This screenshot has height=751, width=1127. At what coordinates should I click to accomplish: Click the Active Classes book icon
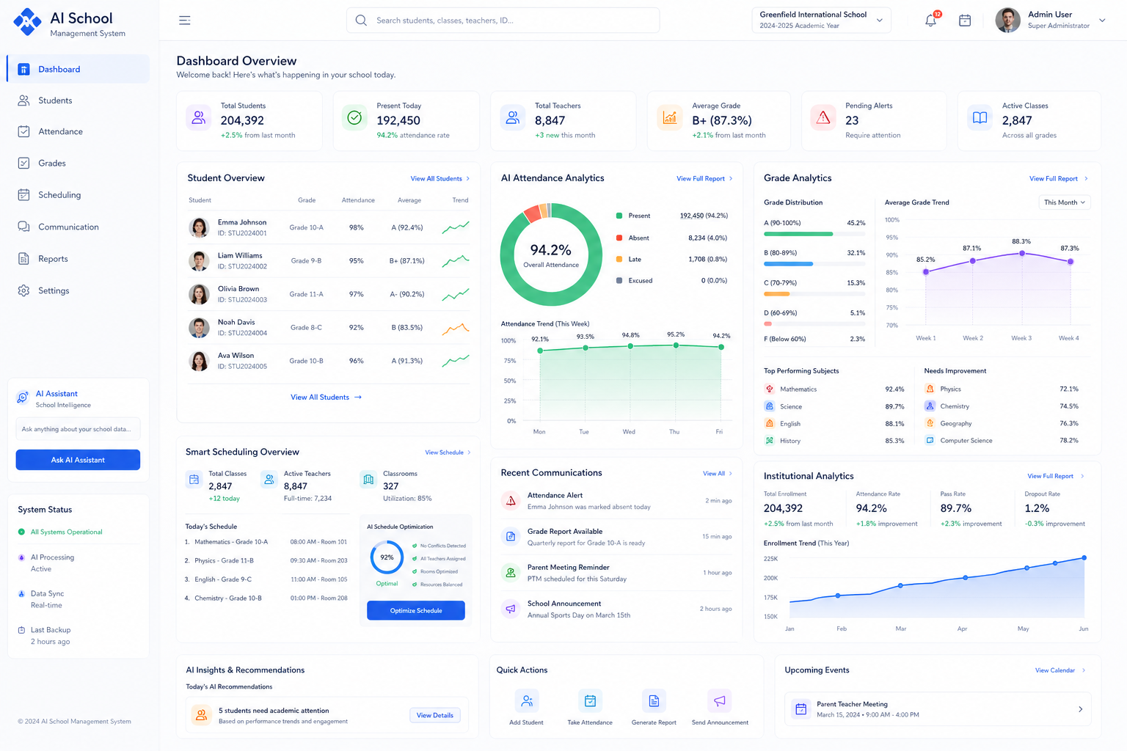980,117
